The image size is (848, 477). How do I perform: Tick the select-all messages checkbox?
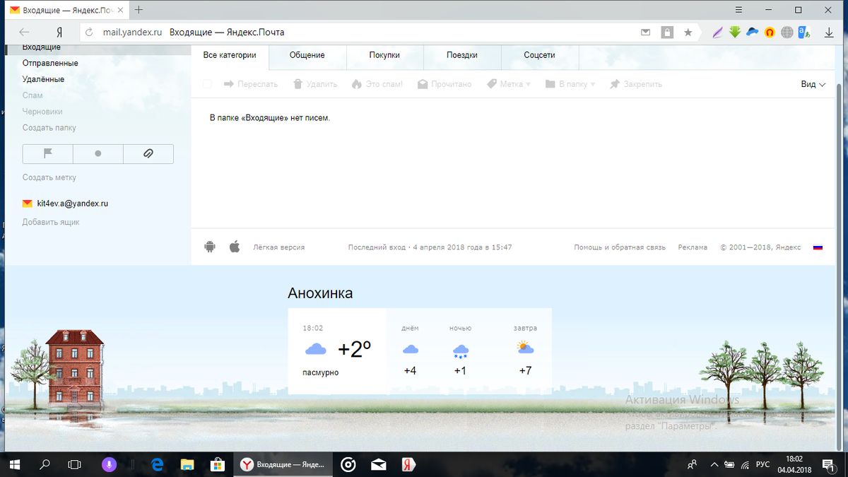point(207,84)
